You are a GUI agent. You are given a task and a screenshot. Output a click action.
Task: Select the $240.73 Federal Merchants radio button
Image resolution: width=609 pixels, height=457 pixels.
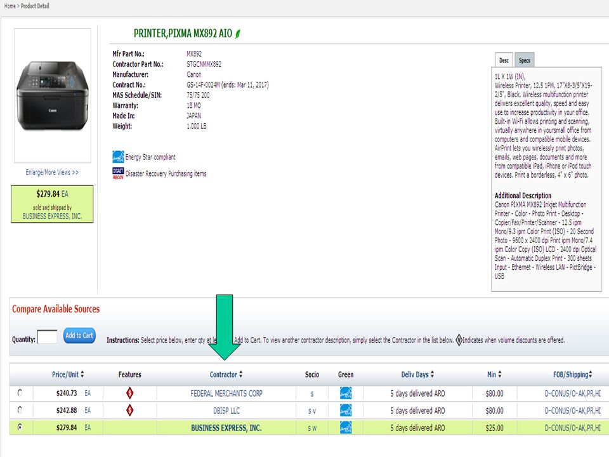click(20, 393)
